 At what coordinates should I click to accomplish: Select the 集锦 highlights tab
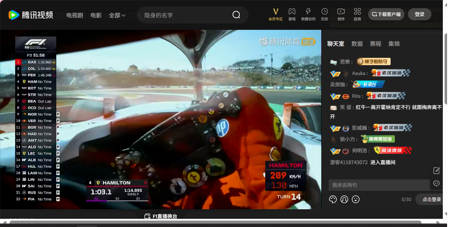pyautogui.click(x=394, y=44)
